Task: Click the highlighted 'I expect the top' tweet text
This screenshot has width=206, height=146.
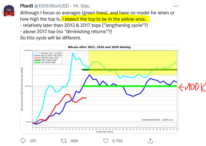Action: pyautogui.click(x=106, y=19)
